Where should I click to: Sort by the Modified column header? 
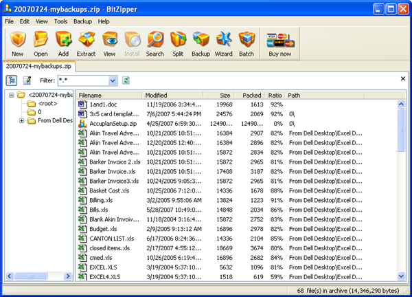pos(172,96)
